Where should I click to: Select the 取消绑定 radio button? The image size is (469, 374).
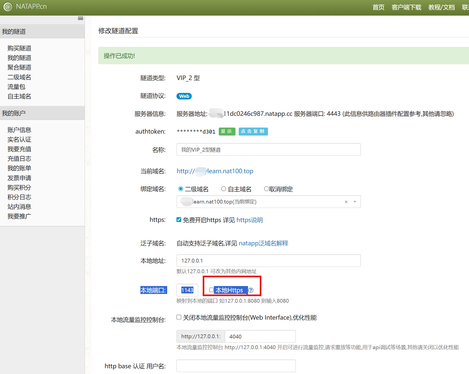[266, 189]
